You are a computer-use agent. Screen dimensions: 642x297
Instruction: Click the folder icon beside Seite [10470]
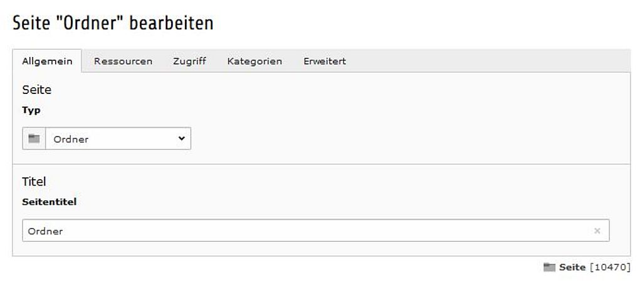pyautogui.click(x=549, y=268)
